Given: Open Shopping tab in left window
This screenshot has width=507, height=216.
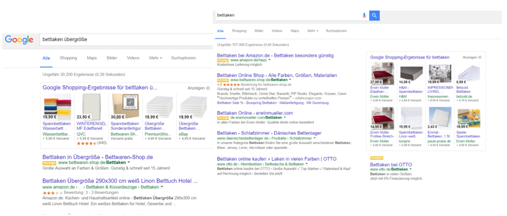Looking at the screenshot, I should pyautogui.click(x=68, y=58).
